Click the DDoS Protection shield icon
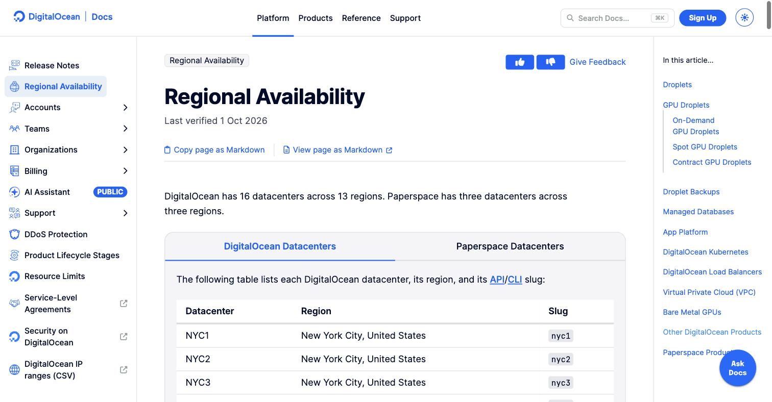Viewport: 772px width, 402px height. (x=14, y=235)
